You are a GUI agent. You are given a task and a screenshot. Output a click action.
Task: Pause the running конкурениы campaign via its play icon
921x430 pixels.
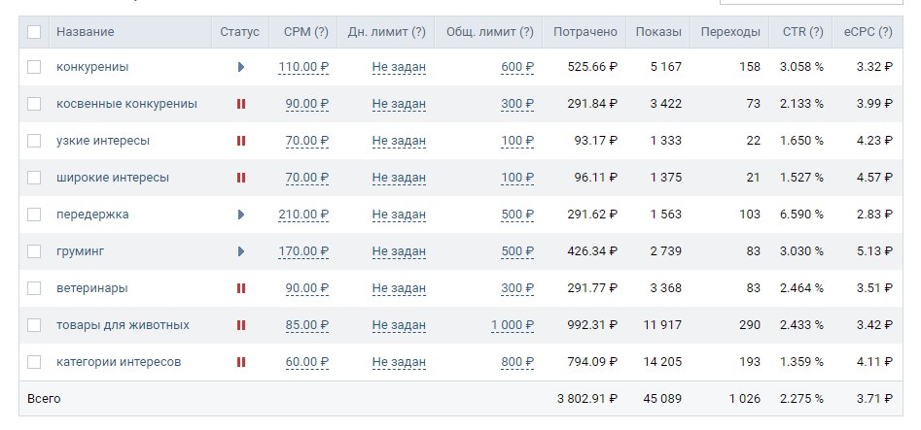(x=241, y=67)
